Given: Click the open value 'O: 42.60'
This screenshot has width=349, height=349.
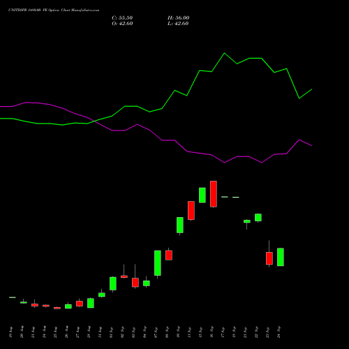Looking at the screenshot, I should pos(122,24).
